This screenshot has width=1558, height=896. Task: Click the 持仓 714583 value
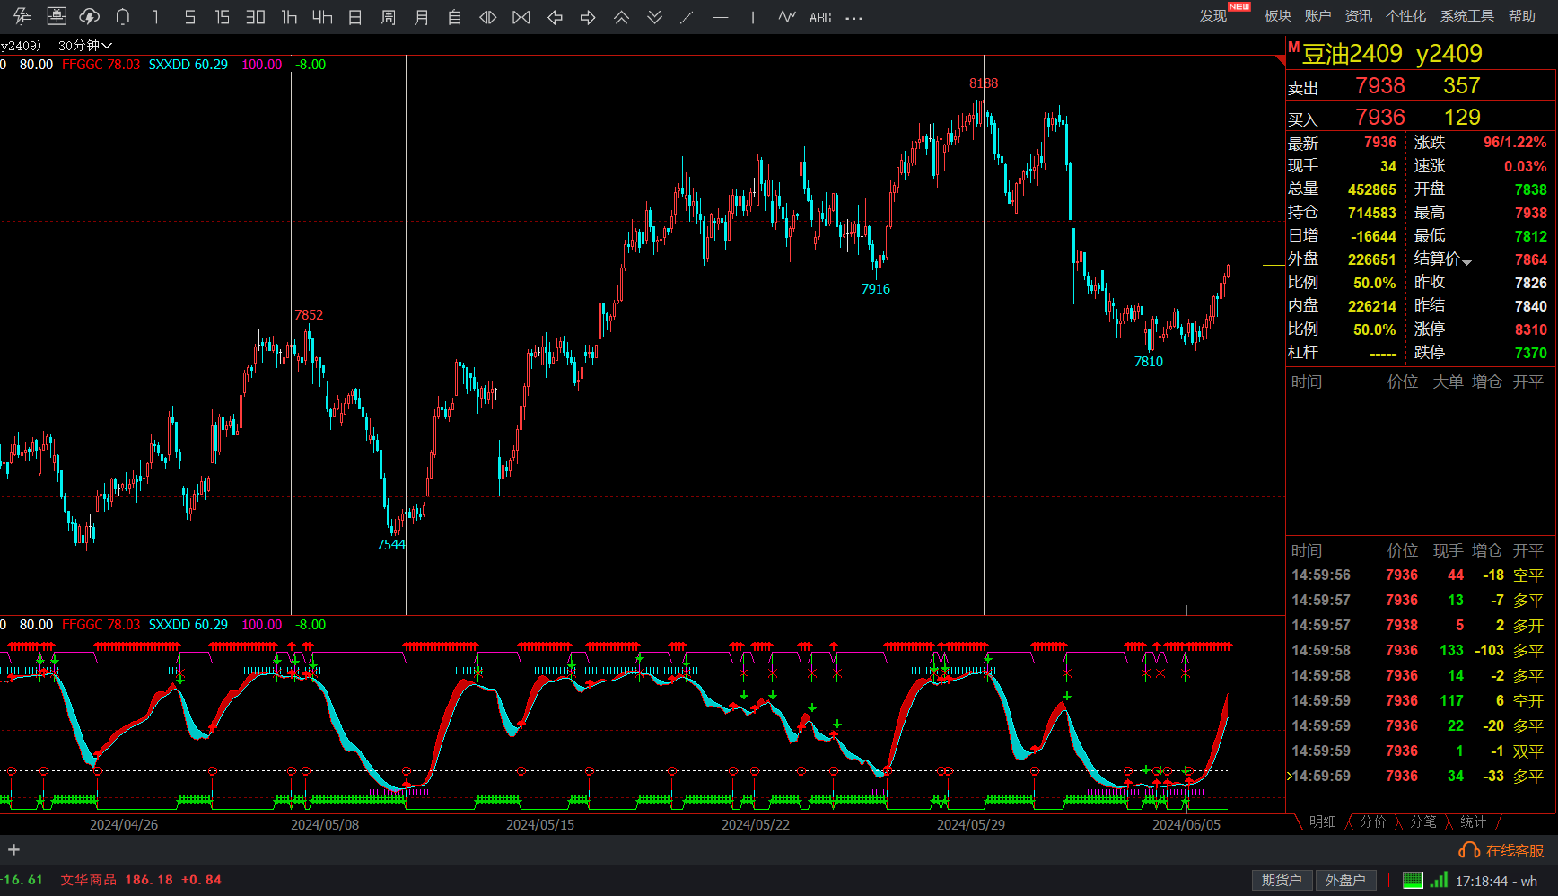pos(1371,213)
